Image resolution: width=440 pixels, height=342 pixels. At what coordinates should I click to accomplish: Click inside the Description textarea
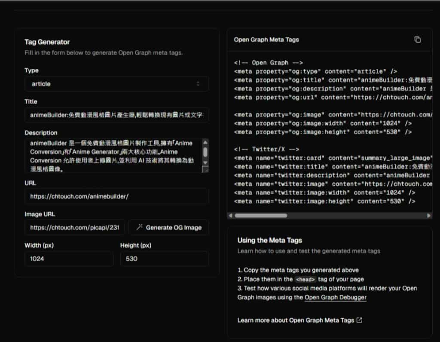pyautogui.click(x=113, y=155)
